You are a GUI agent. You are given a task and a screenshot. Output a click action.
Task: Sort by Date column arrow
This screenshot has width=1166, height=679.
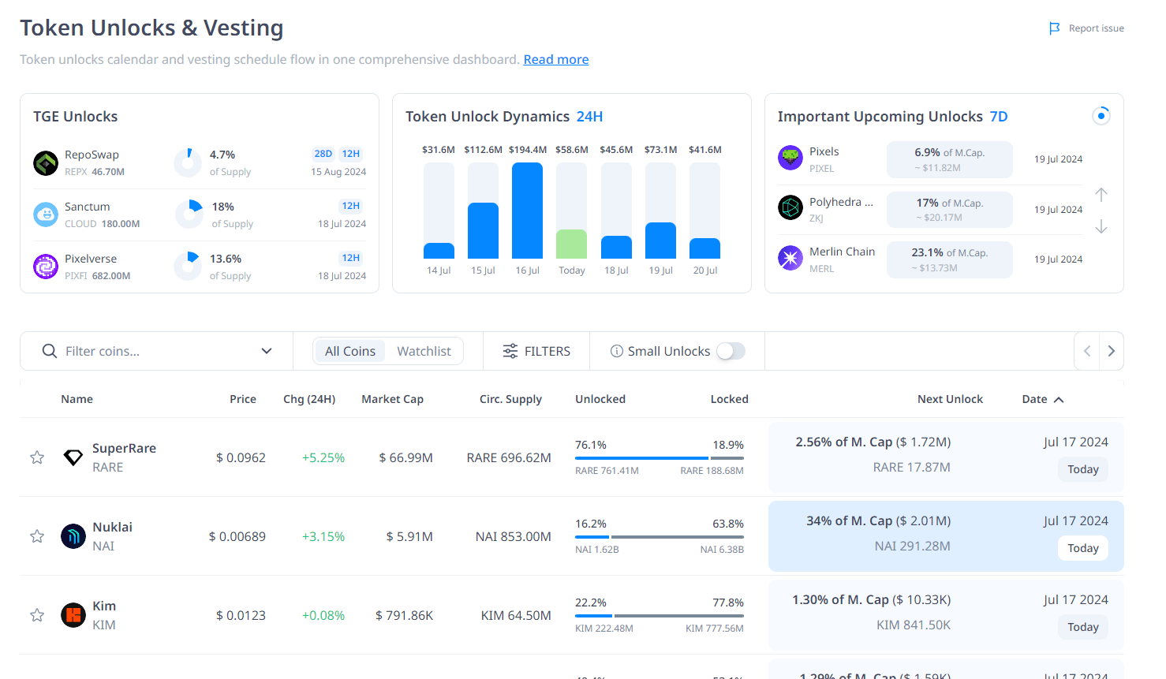[1059, 400]
